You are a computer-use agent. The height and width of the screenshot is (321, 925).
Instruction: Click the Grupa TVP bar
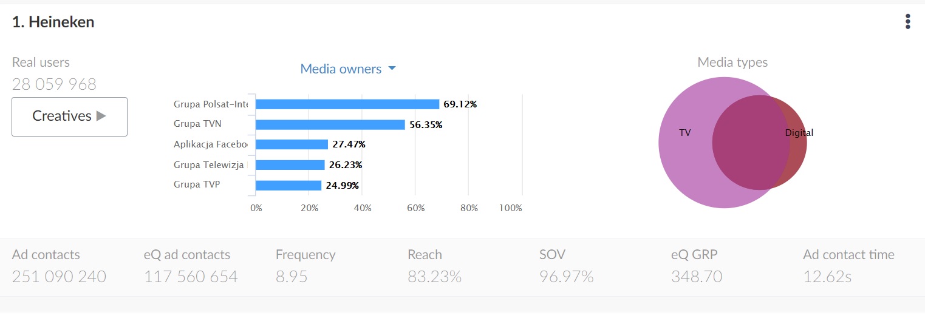(288, 185)
